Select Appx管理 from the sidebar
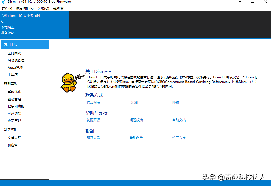The width and height of the screenshot is (271, 186). [x=15, y=67]
